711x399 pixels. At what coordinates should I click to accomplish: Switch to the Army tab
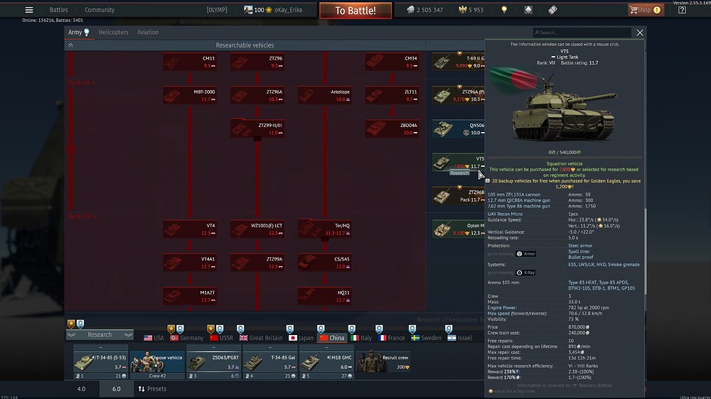click(x=79, y=32)
